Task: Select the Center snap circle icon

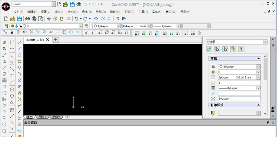Action: click(x=12, y=90)
